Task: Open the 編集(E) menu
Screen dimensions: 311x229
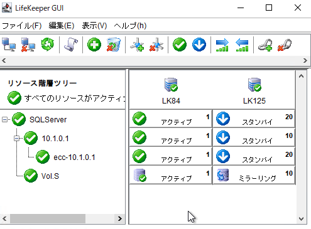Action: tap(62, 26)
